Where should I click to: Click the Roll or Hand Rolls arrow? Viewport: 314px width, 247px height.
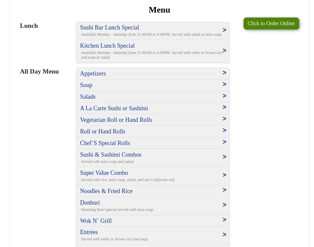point(224,130)
